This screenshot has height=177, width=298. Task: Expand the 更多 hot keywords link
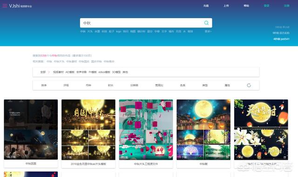208,31
